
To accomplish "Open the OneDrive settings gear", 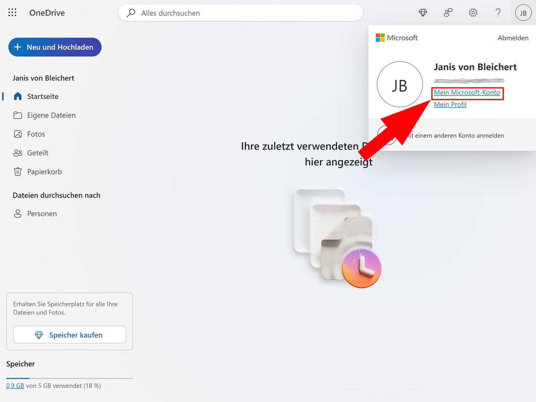I will [x=473, y=12].
